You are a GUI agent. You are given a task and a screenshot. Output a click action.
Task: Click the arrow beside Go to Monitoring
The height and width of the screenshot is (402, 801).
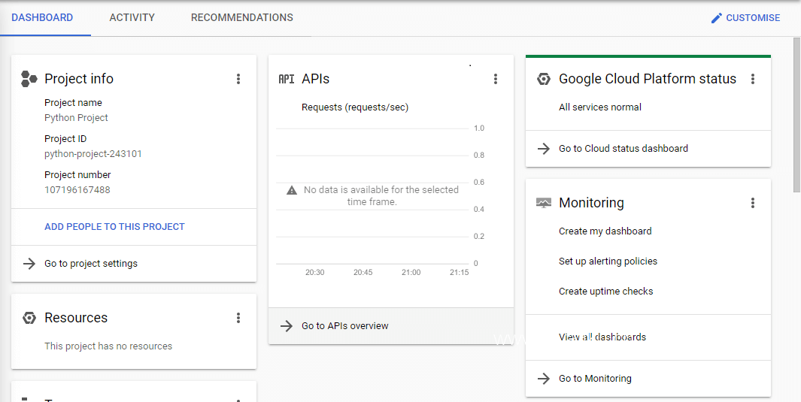(544, 379)
